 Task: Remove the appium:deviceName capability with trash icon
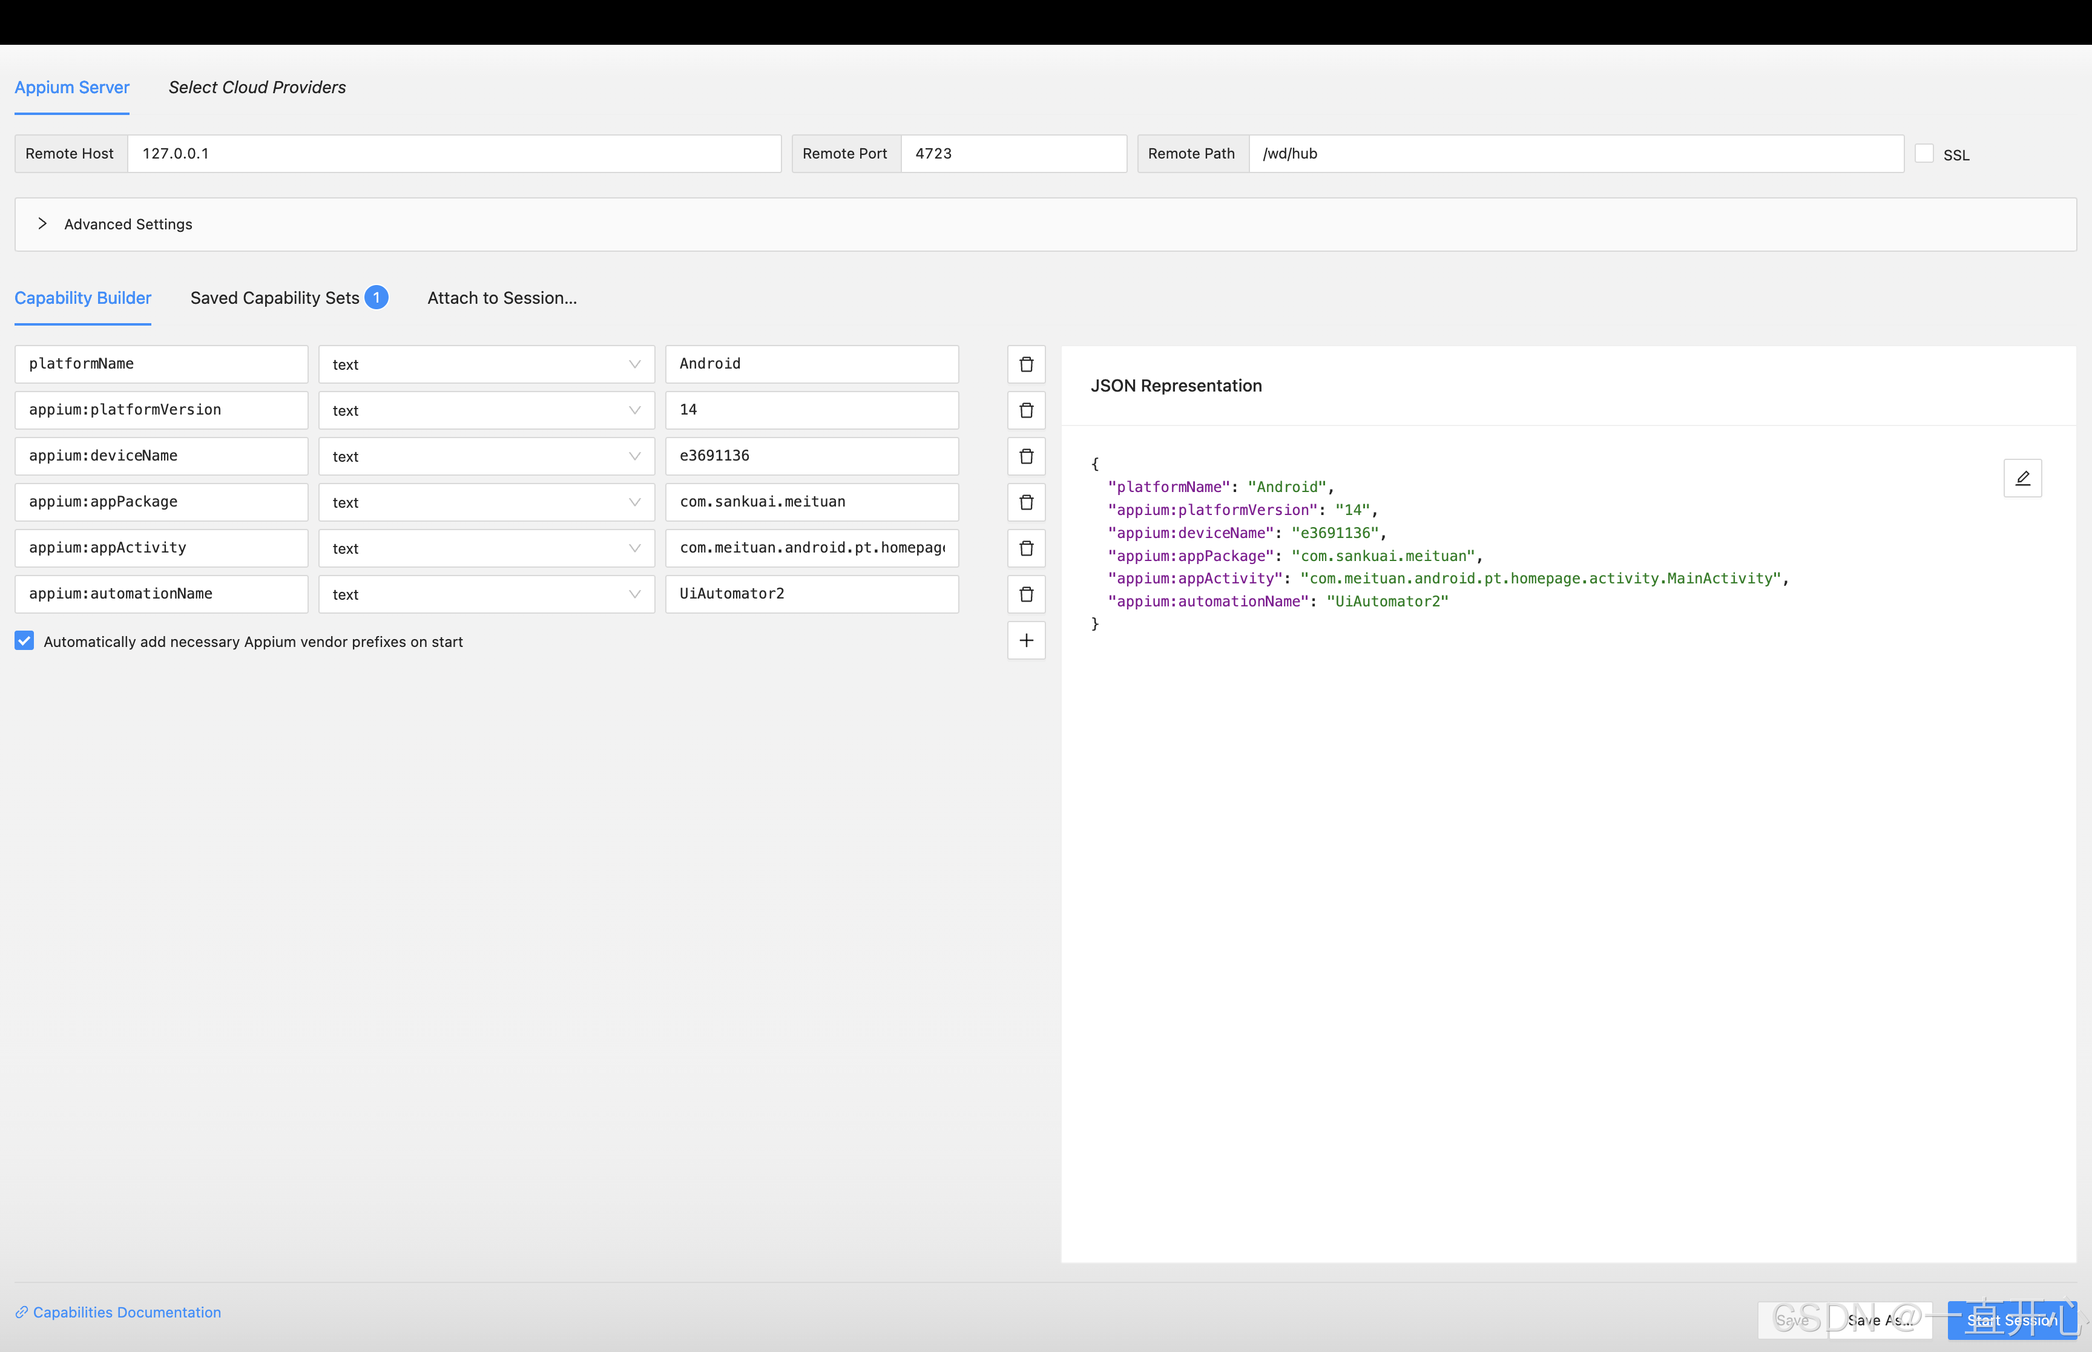1025,456
